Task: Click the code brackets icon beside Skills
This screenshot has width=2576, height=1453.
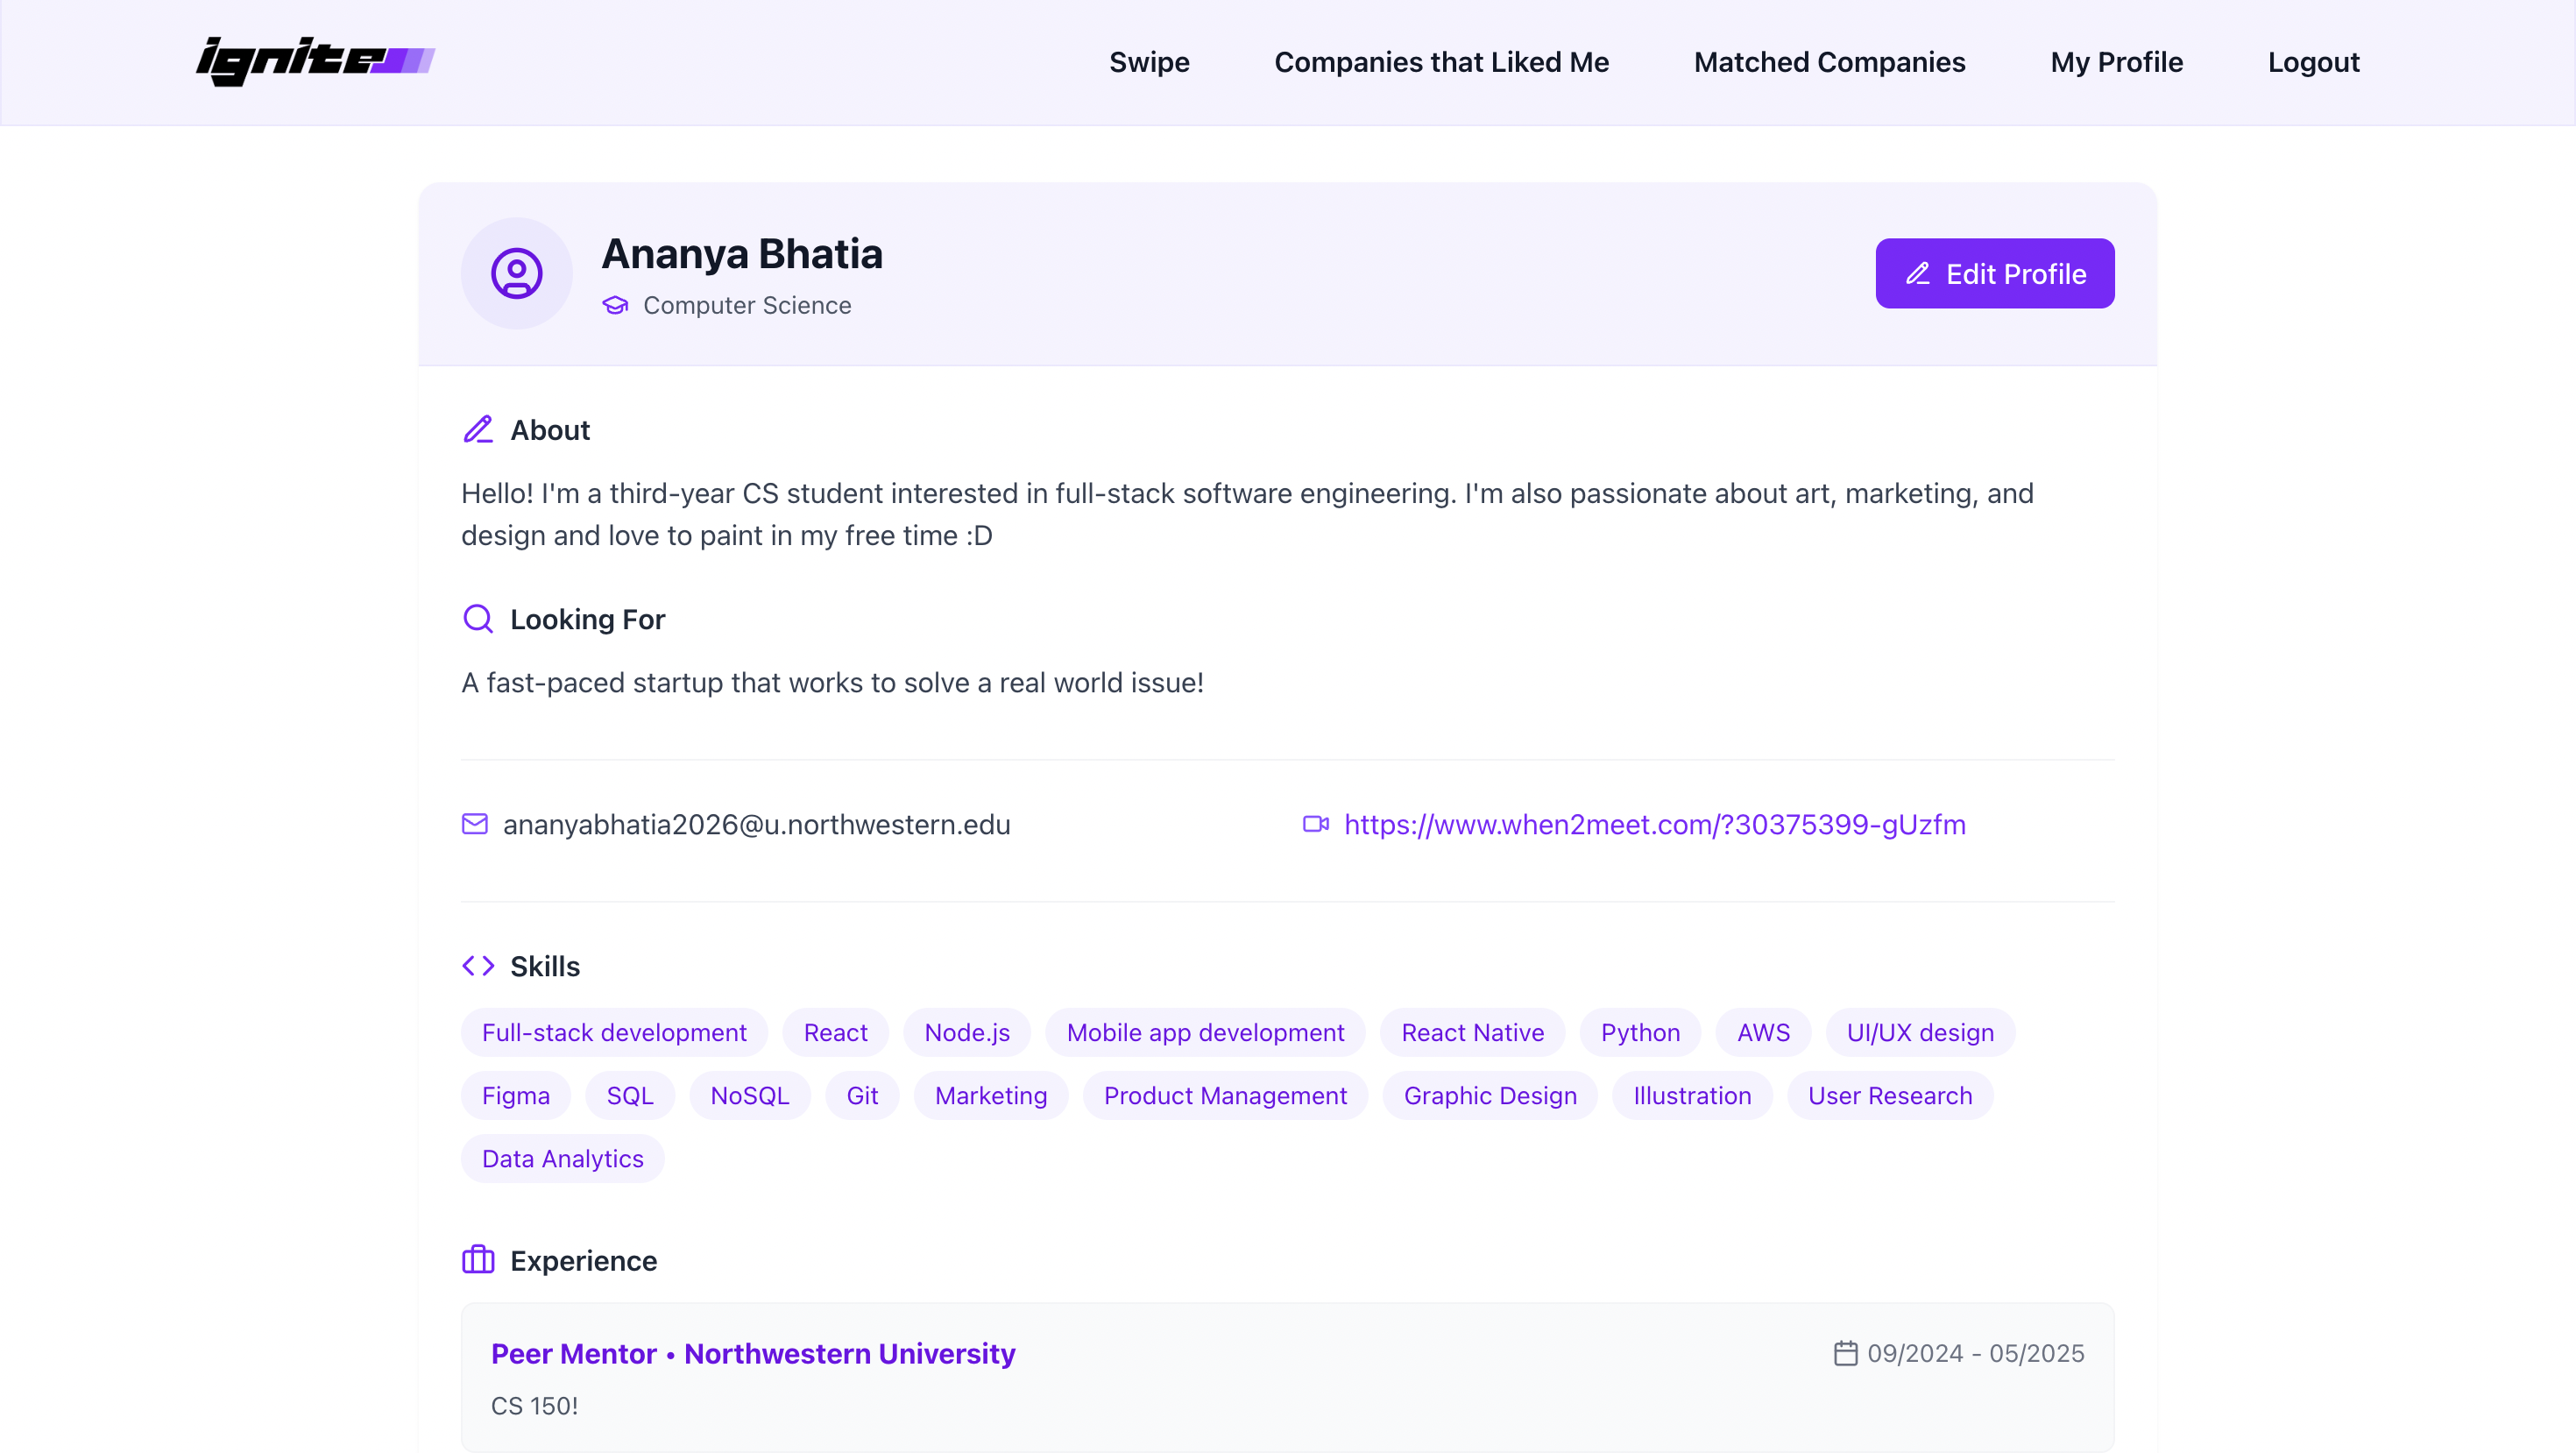Action: click(478, 966)
